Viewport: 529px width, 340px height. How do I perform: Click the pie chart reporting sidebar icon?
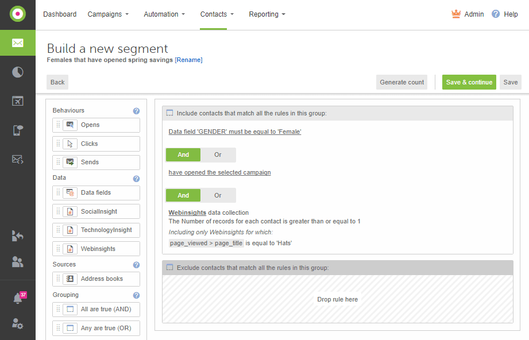tap(18, 72)
